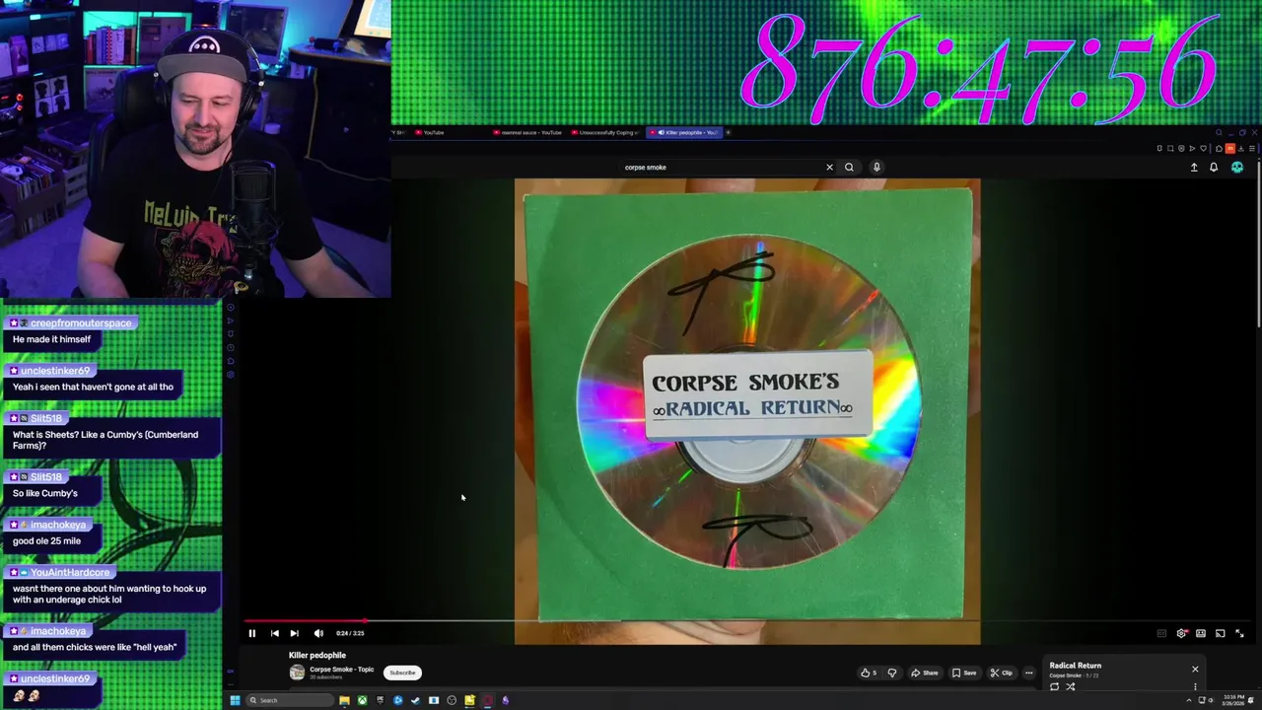
Task: Dislike the video with thumbs down
Action: (x=892, y=673)
